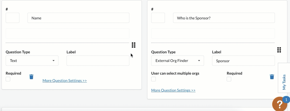The image size is (290, 111).
Task: Delete the Name question with trash icon
Action: [x=32, y=77]
